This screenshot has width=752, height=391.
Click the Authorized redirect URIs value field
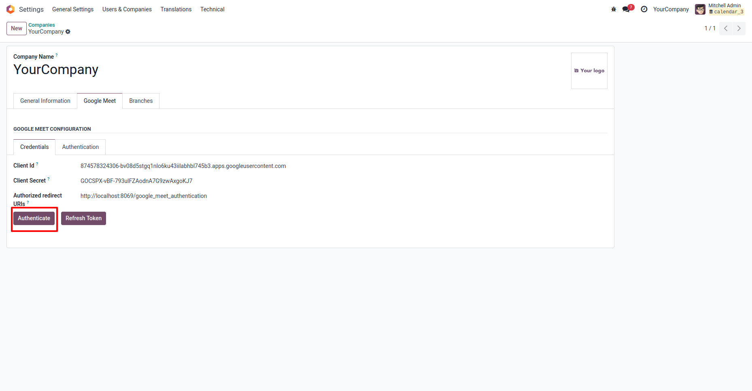click(x=144, y=196)
